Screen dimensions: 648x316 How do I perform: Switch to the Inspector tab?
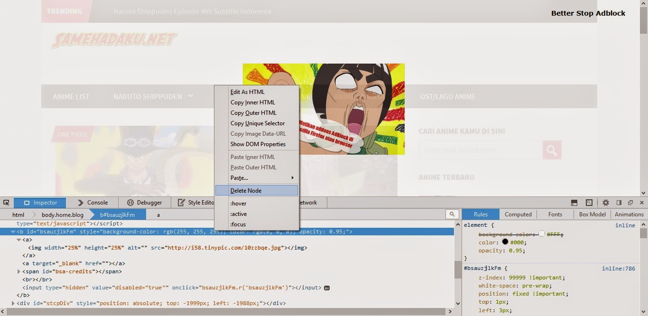[x=40, y=203]
